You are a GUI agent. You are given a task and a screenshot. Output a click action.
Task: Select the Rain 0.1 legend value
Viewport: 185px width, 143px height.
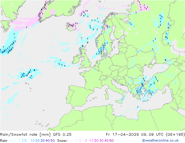pyautogui.click(x=13, y=141)
